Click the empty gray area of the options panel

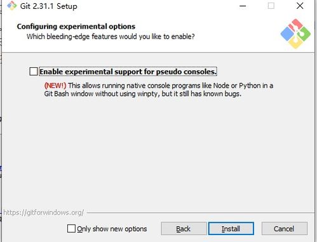click(x=158, y=152)
